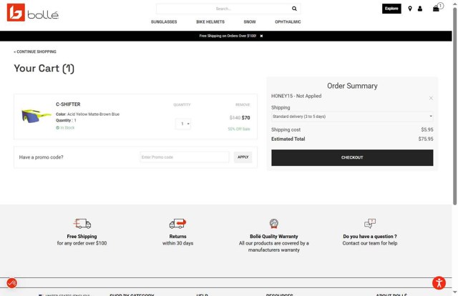The height and width of the screenshot is (296, 458).
Task: Click the Your Cart (1) heading
Action: coord(44,69)
